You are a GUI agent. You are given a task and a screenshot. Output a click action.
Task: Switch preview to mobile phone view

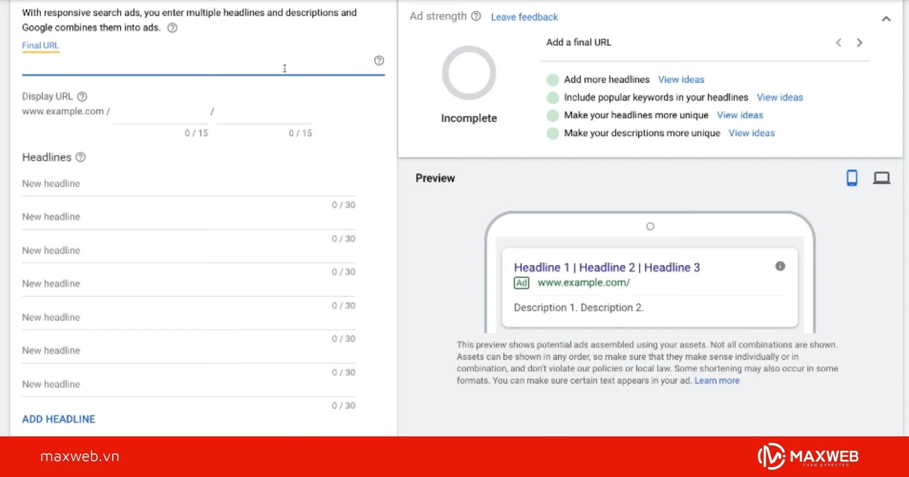[851, 178]
